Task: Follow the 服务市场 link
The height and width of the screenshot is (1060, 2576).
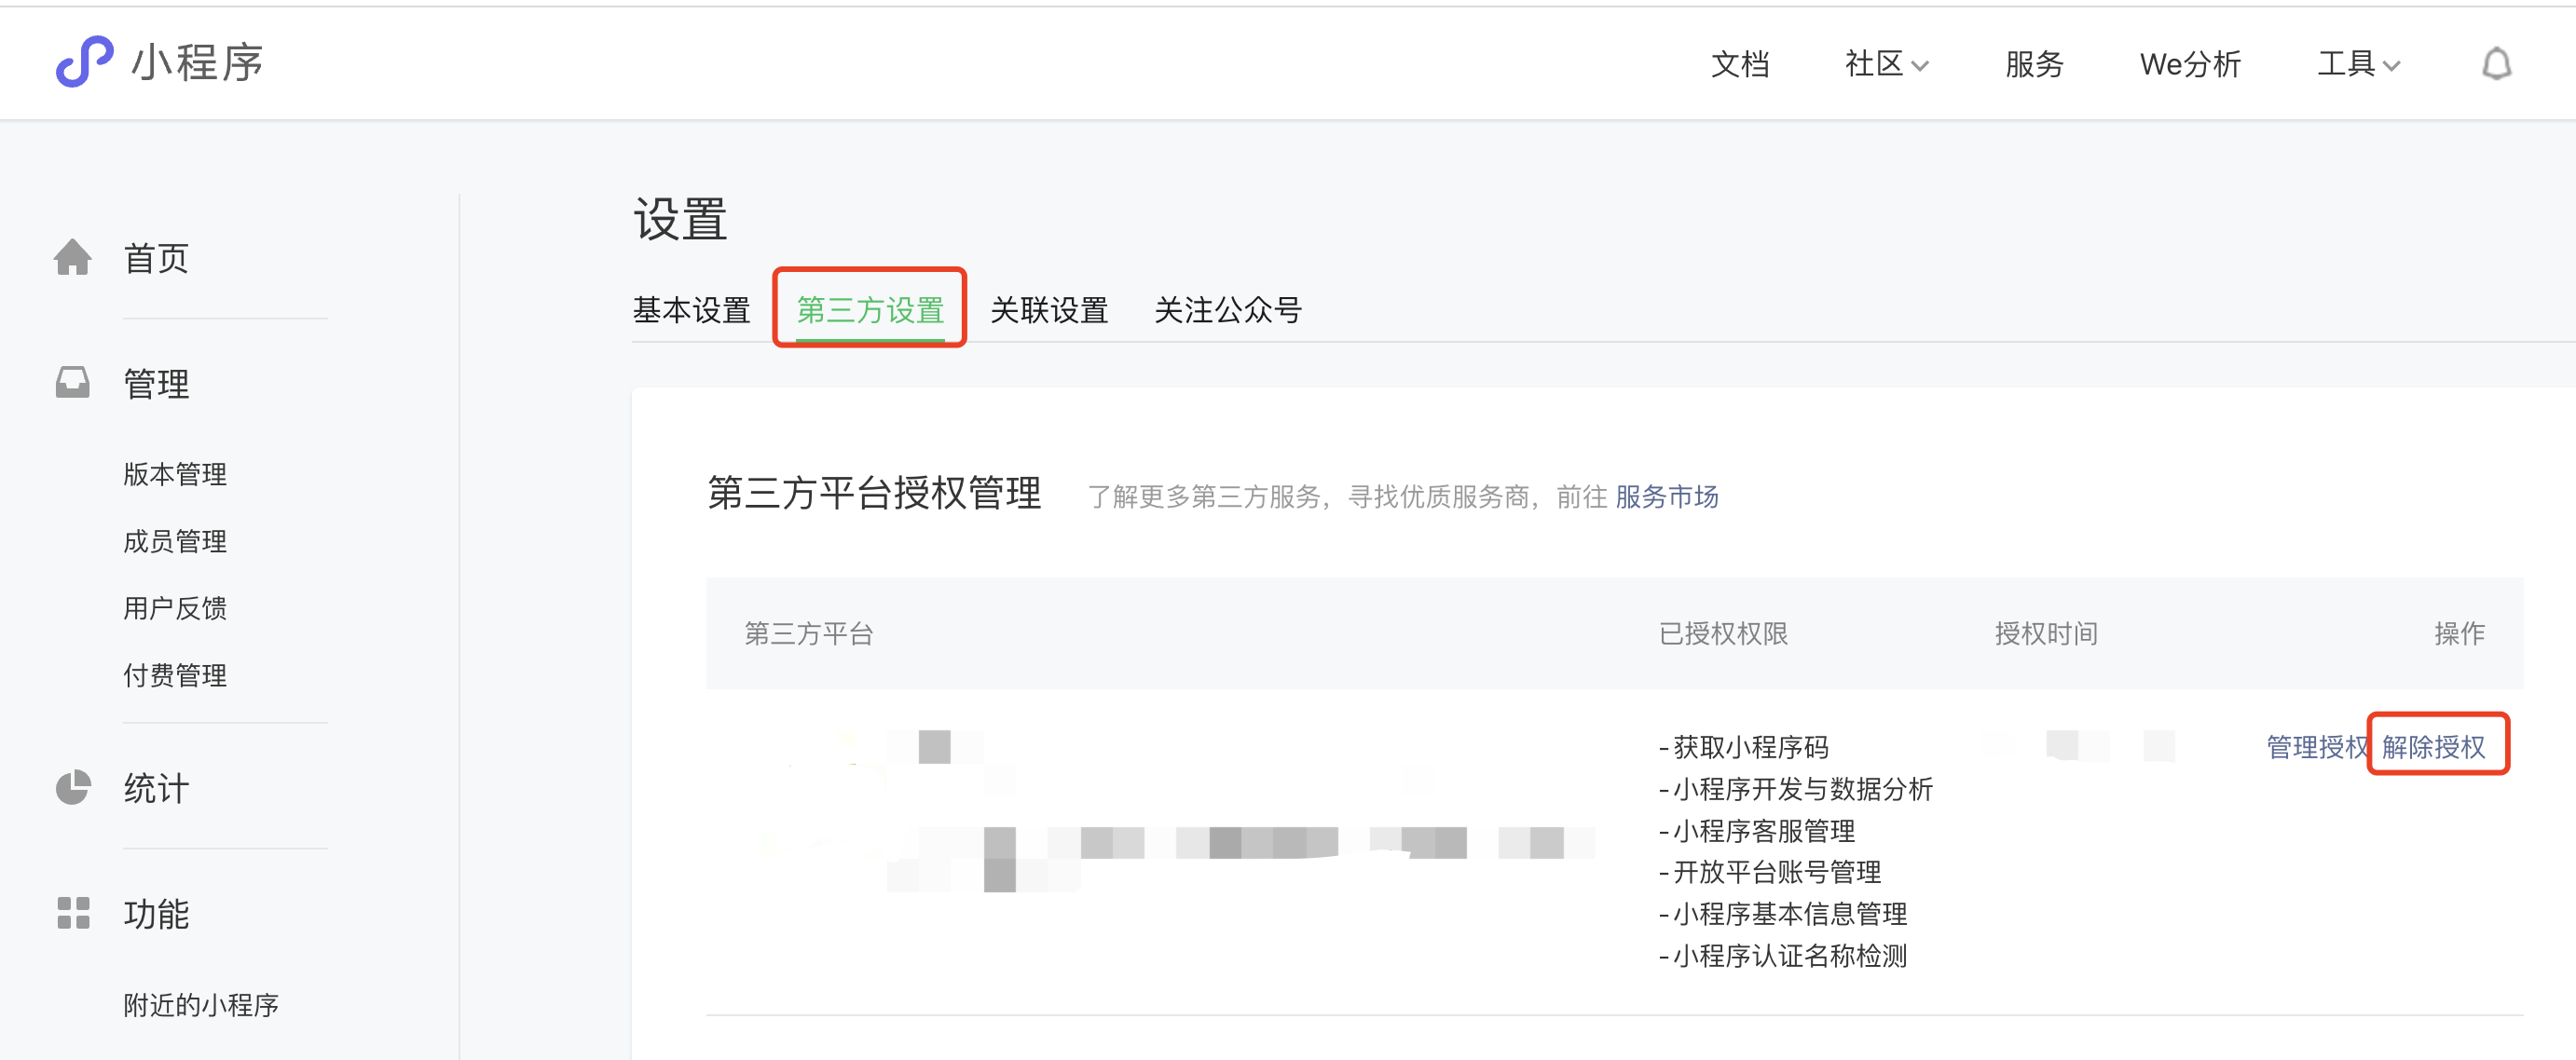Action: point(1666,496)
